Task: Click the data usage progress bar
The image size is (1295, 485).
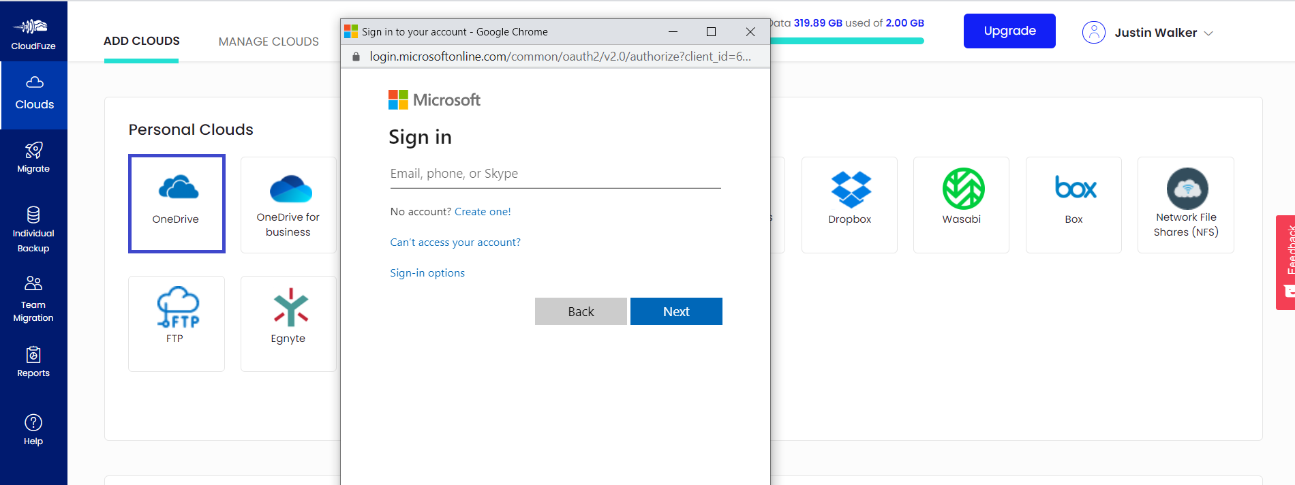Action: pos(847,41)
